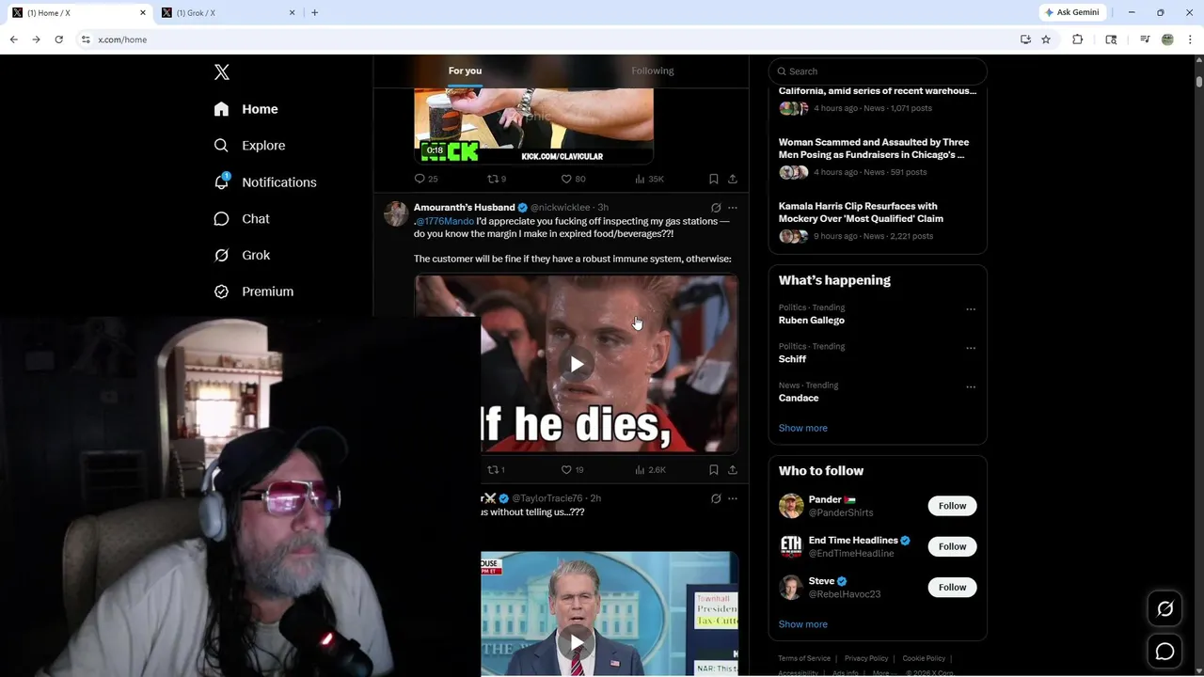The image size is (1204, 677).
Task: Open Notifications in the sidebar
Action: click(265, 182)
